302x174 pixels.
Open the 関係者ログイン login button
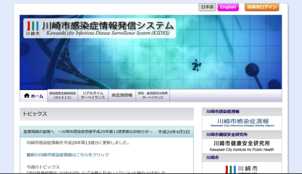click(262, 7)
